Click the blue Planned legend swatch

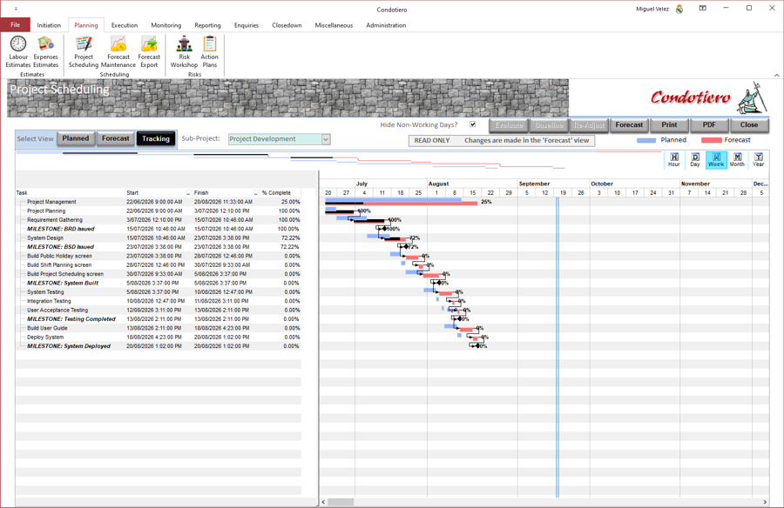646,140
